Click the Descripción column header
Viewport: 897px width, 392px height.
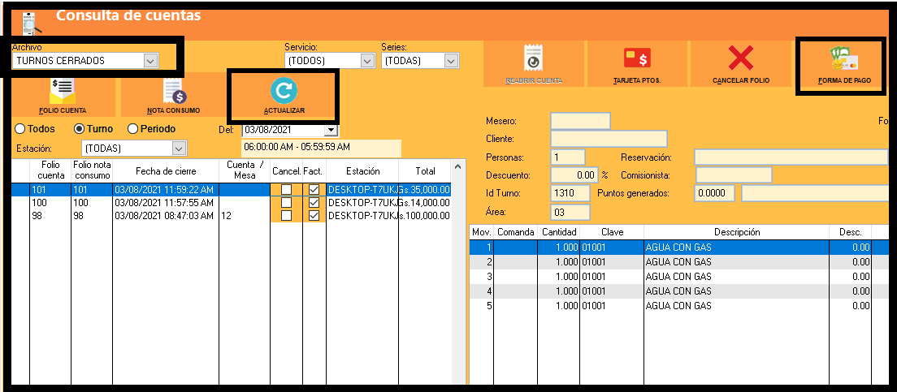(737, 232)
